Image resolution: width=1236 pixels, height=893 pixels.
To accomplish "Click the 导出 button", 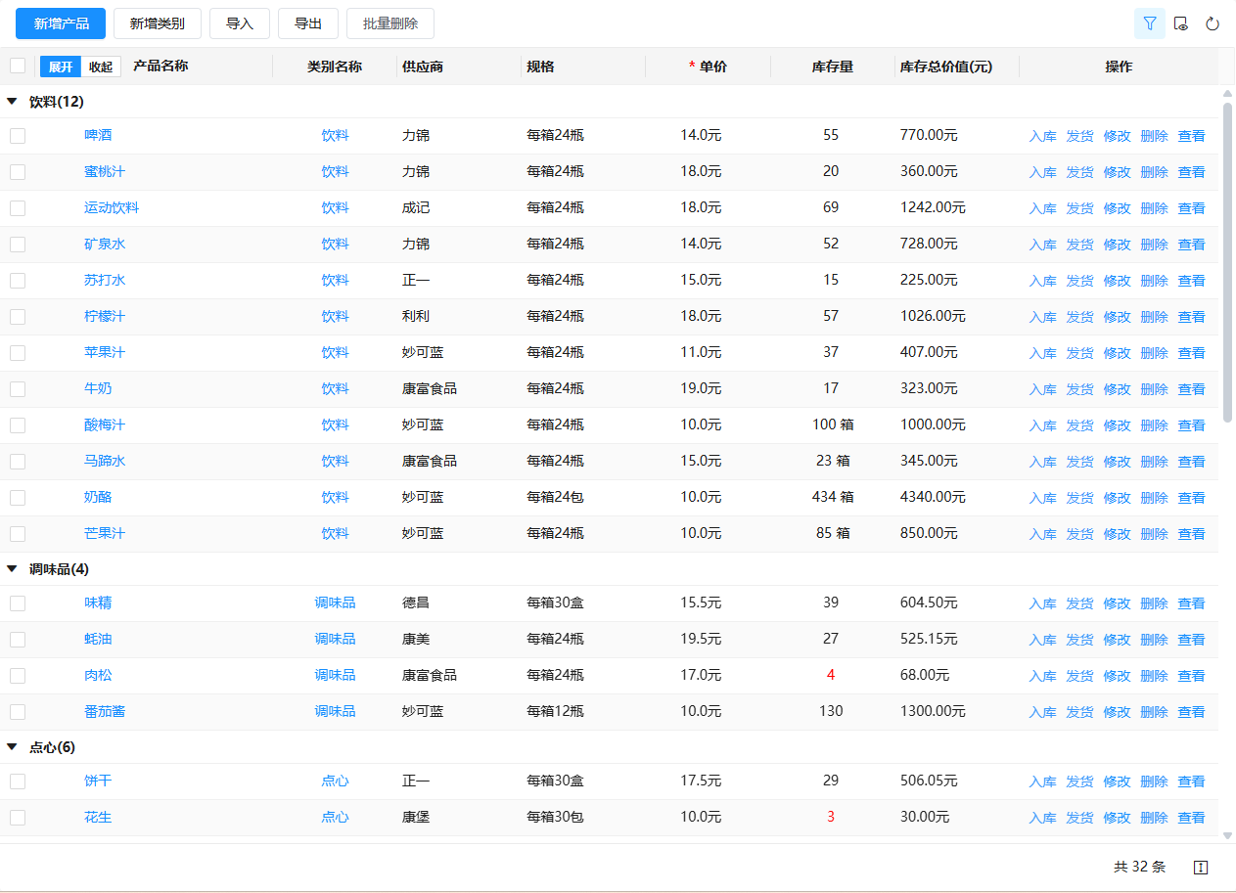I will (308, 23).
